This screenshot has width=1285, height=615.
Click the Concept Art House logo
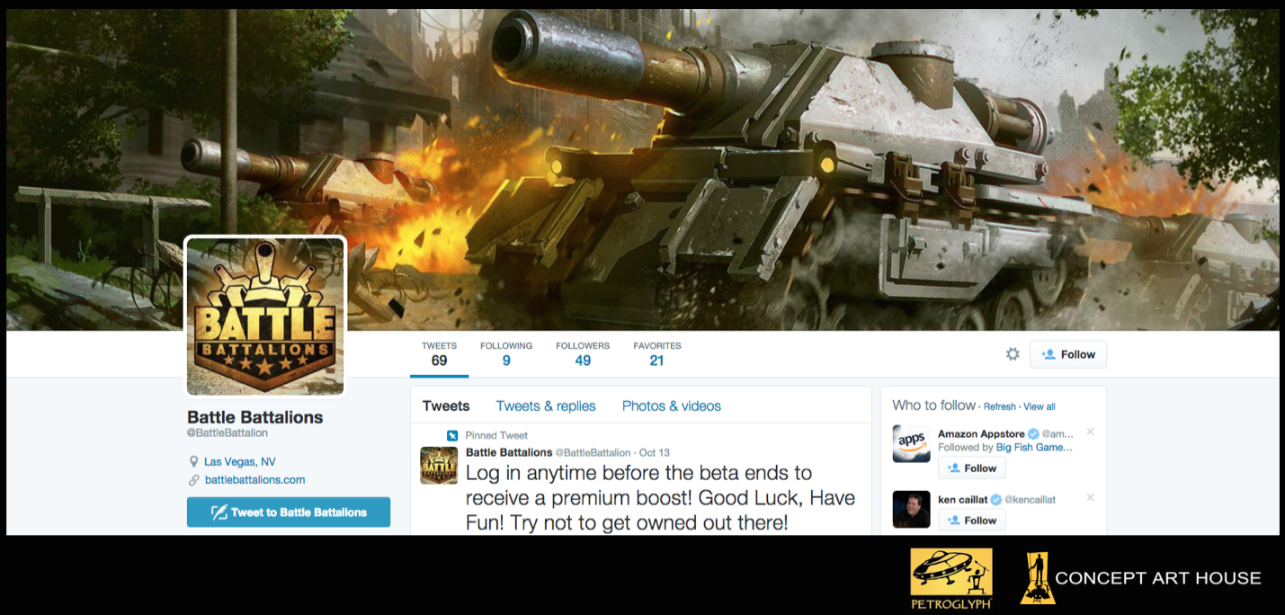click(x=1140, y=577)
